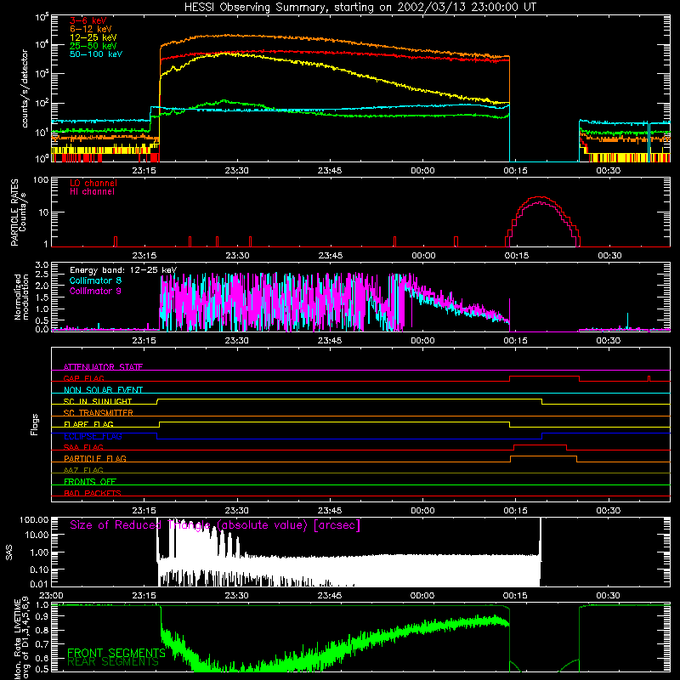
Task: Click the 00:30 tick under counts panel
Action: (608, 171)
